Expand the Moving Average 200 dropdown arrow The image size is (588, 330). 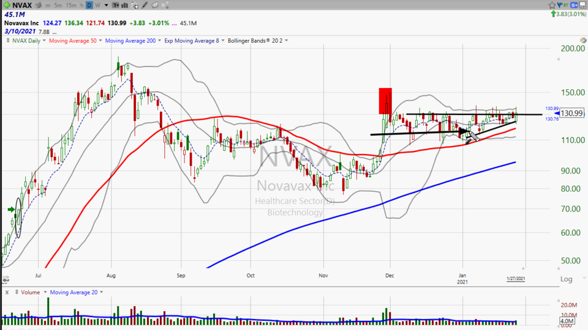click(x=159, y=40)
